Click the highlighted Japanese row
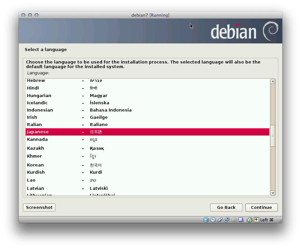 (x=148, y=132)
